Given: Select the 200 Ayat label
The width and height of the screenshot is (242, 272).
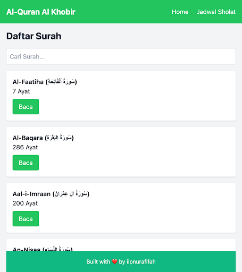Looking at the screenshot, I should click(25, 203).
